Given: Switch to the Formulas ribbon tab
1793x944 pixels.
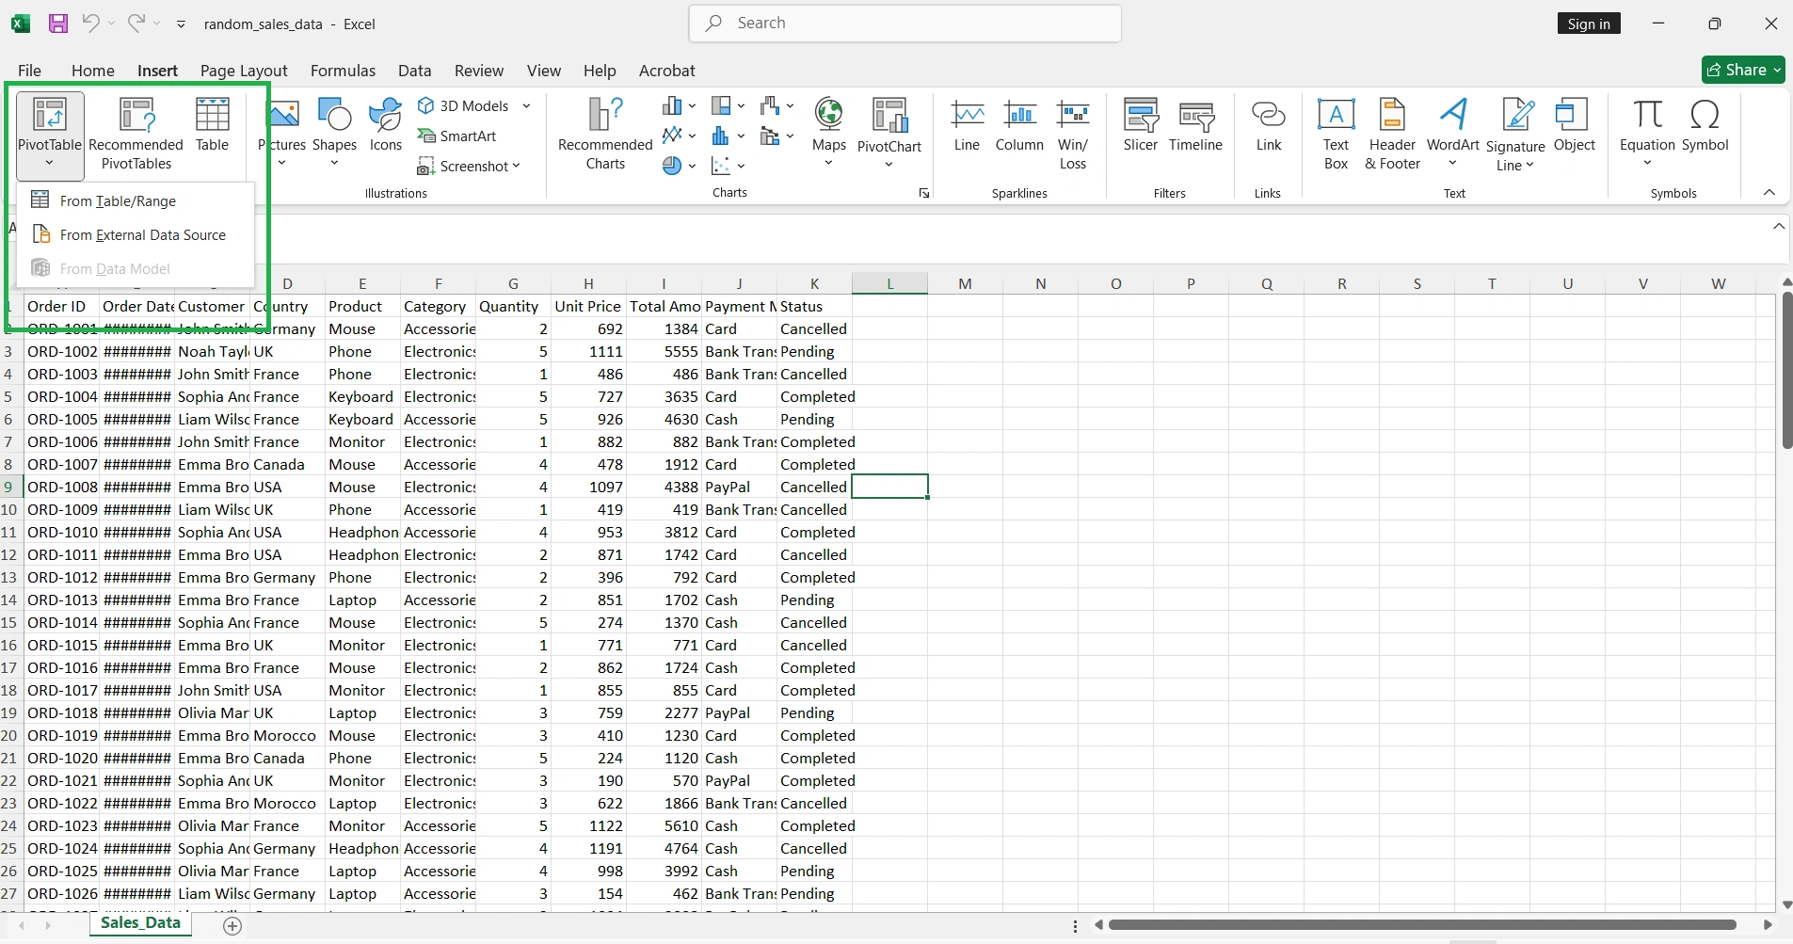Looking at the screenshot, I should (x=342, y=71).
